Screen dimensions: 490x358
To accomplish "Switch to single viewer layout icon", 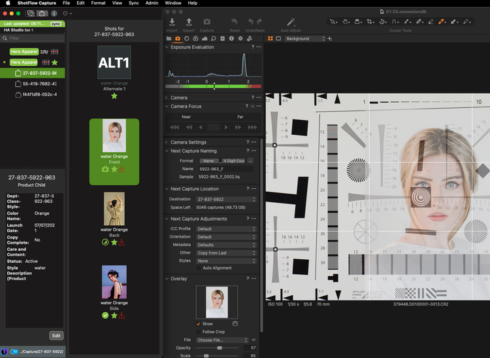I will tap(278, 39).
